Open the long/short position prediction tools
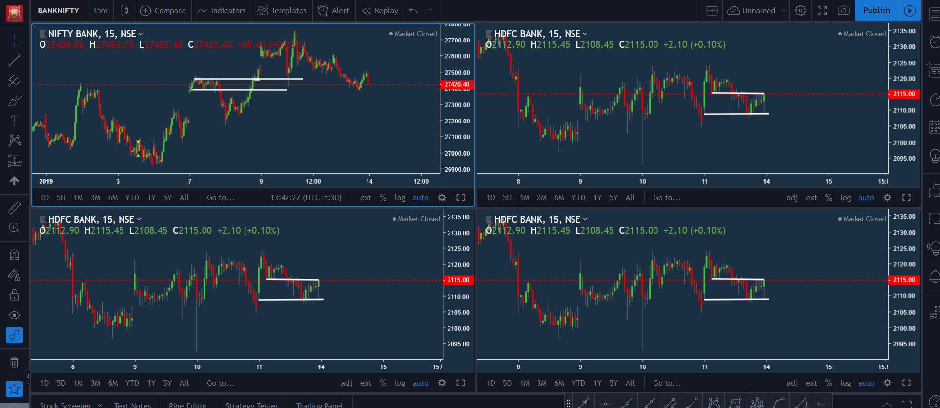 14,161
